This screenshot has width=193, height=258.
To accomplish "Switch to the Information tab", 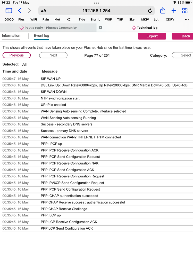I will point(11,36).
